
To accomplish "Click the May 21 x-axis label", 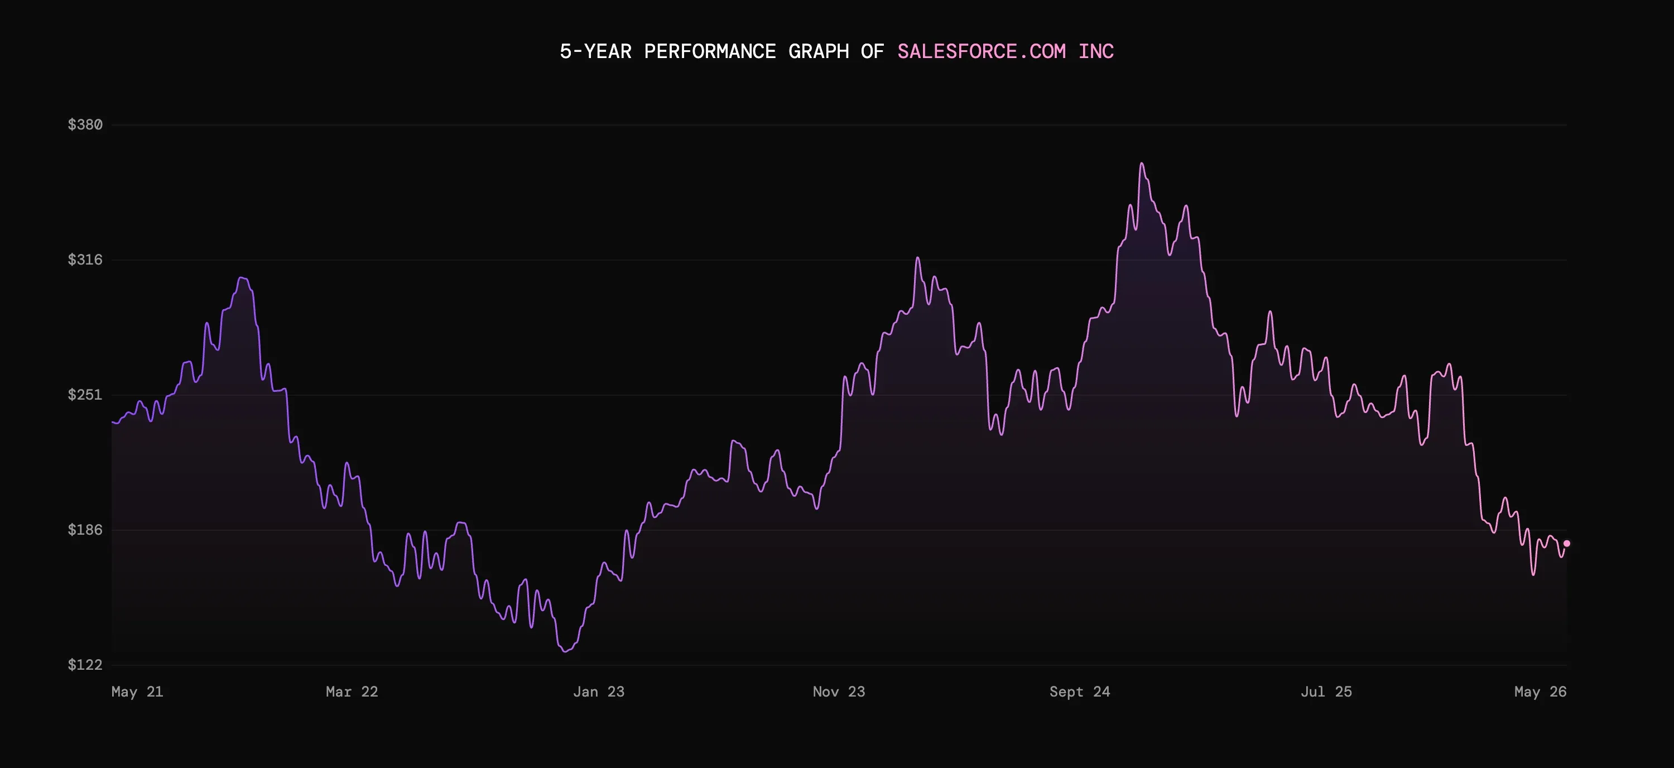I will point(137,692).
